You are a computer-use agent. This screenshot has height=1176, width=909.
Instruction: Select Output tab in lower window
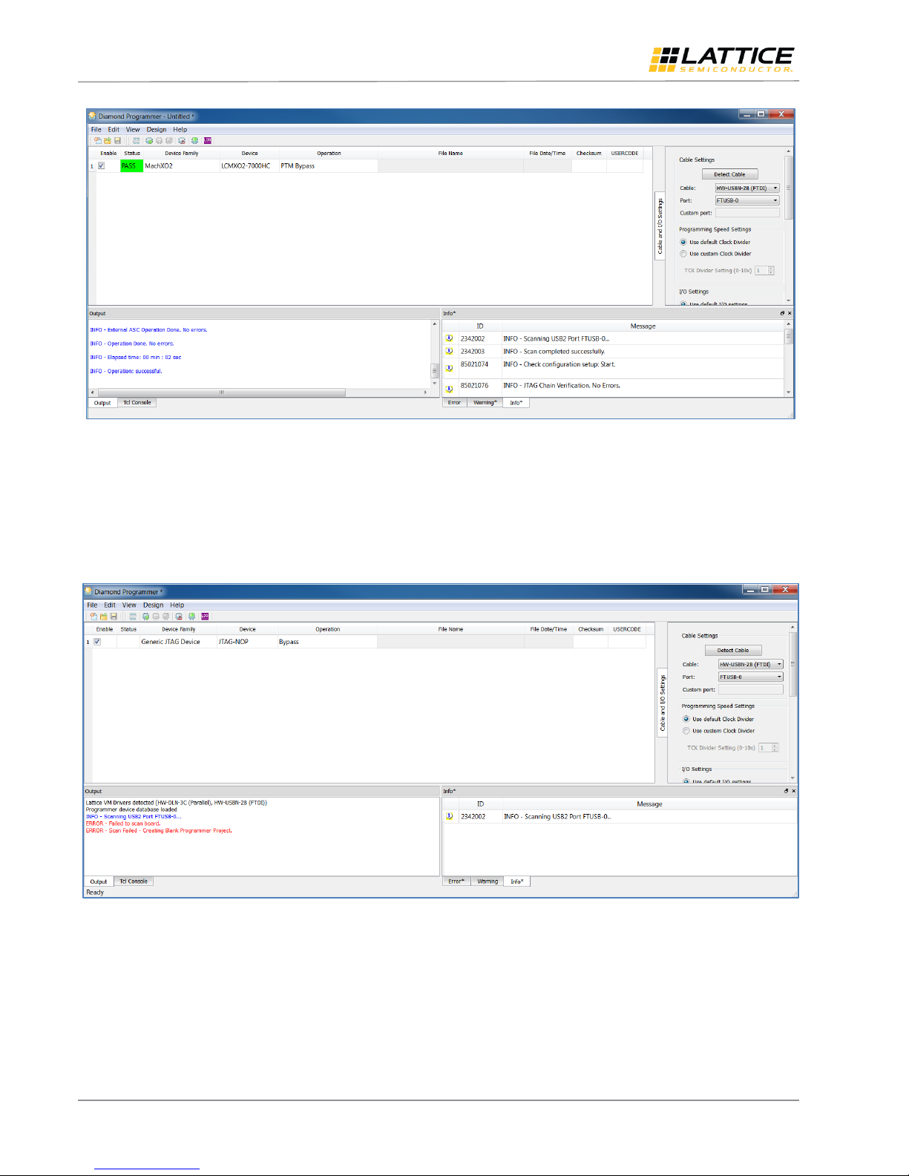pos(99,881)
